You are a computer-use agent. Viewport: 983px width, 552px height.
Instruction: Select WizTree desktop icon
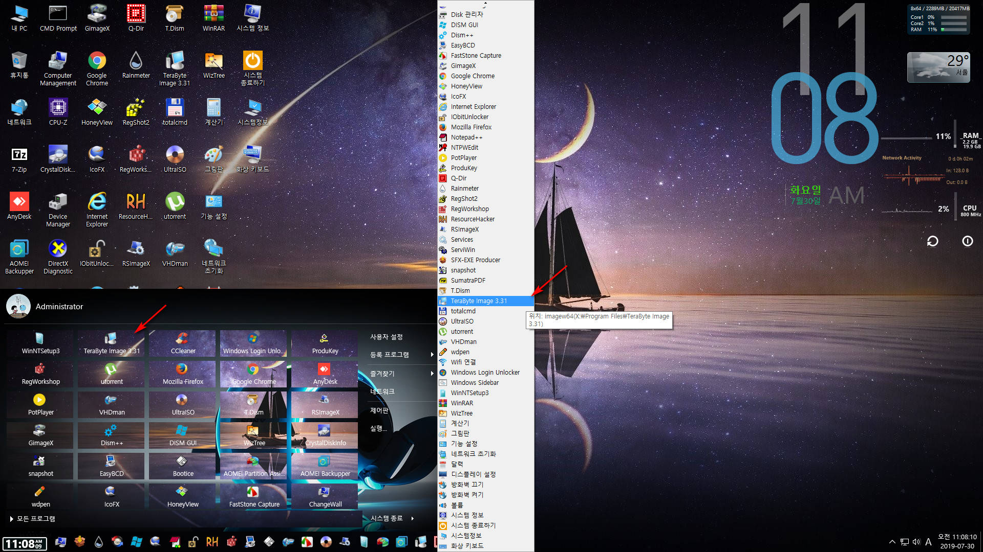point(213,65)
